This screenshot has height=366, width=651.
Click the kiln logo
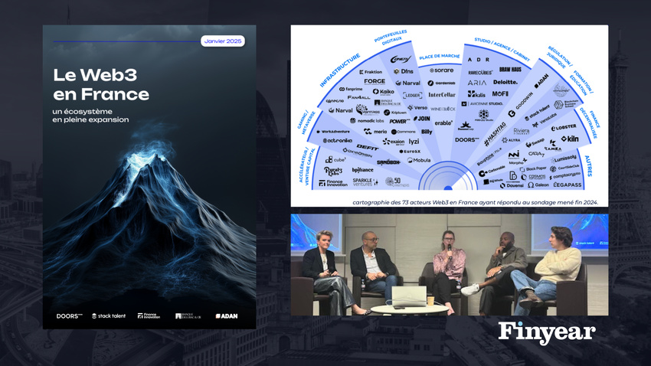pyautogui.click(x=569, y=139)
